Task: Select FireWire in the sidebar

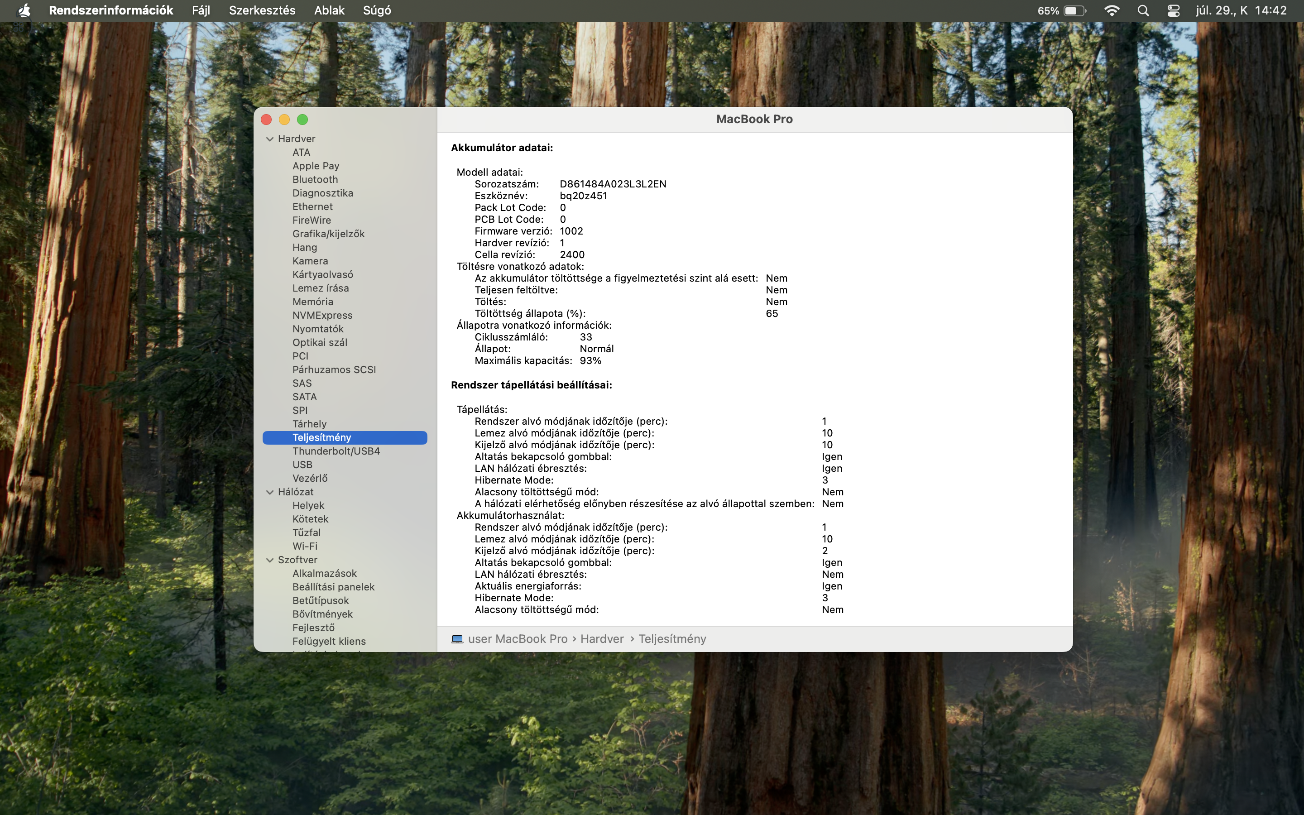Action: (345, 221)
